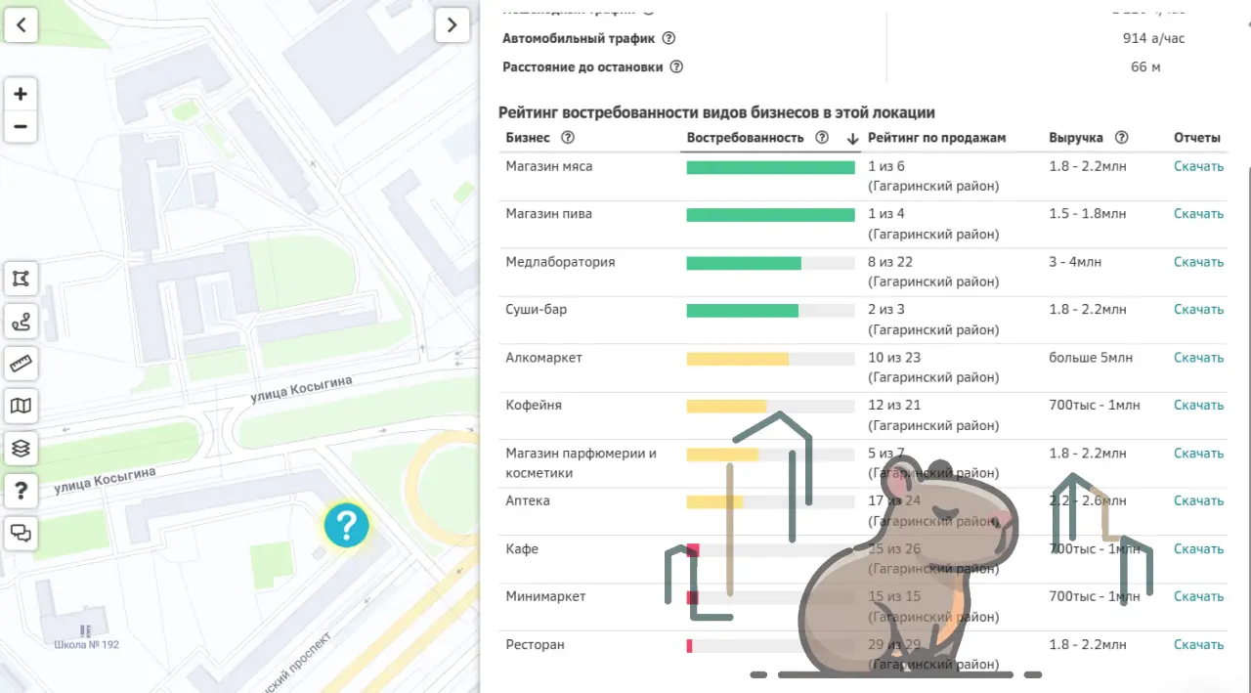Zoom out the map with minus button
1251x693 pixels.
tap(21, 127)
